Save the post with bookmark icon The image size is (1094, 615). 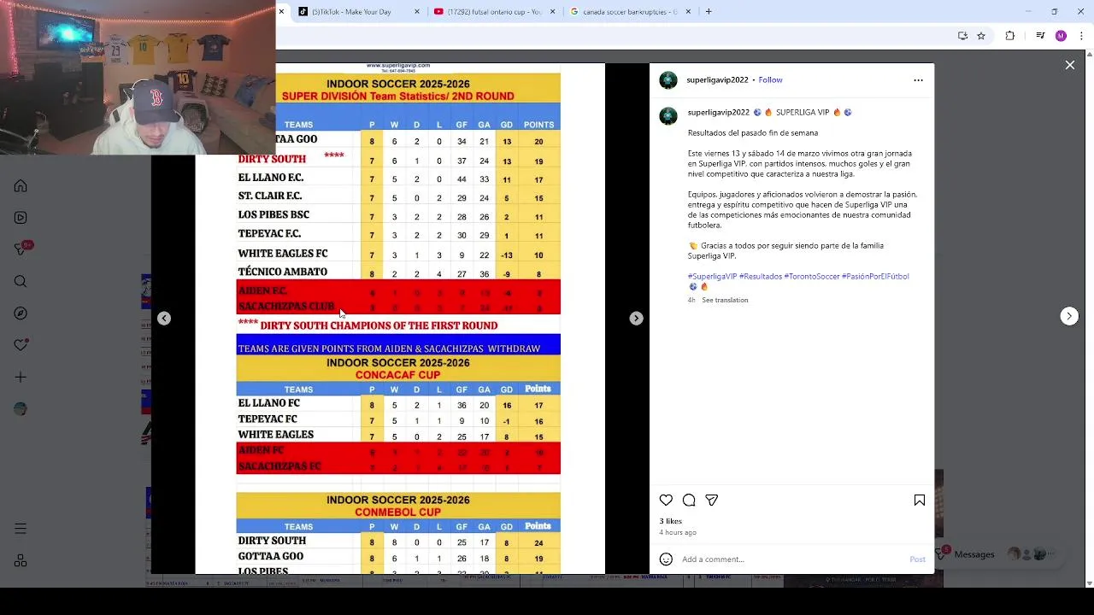(920, 500)
